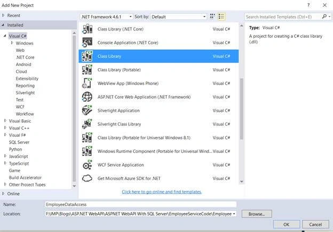Image resolution: width=333 pixels, height=232 pixels.
Task: Expand the Visual Basic tree node
Action: pos(5,121)
